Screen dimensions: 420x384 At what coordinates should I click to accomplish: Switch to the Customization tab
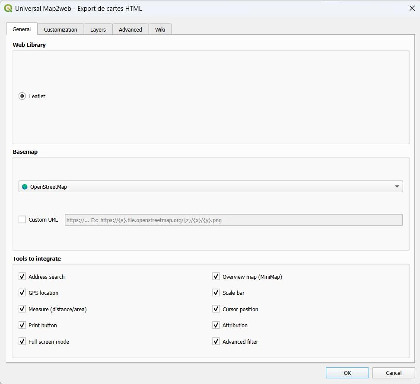[x=60, y=29]
